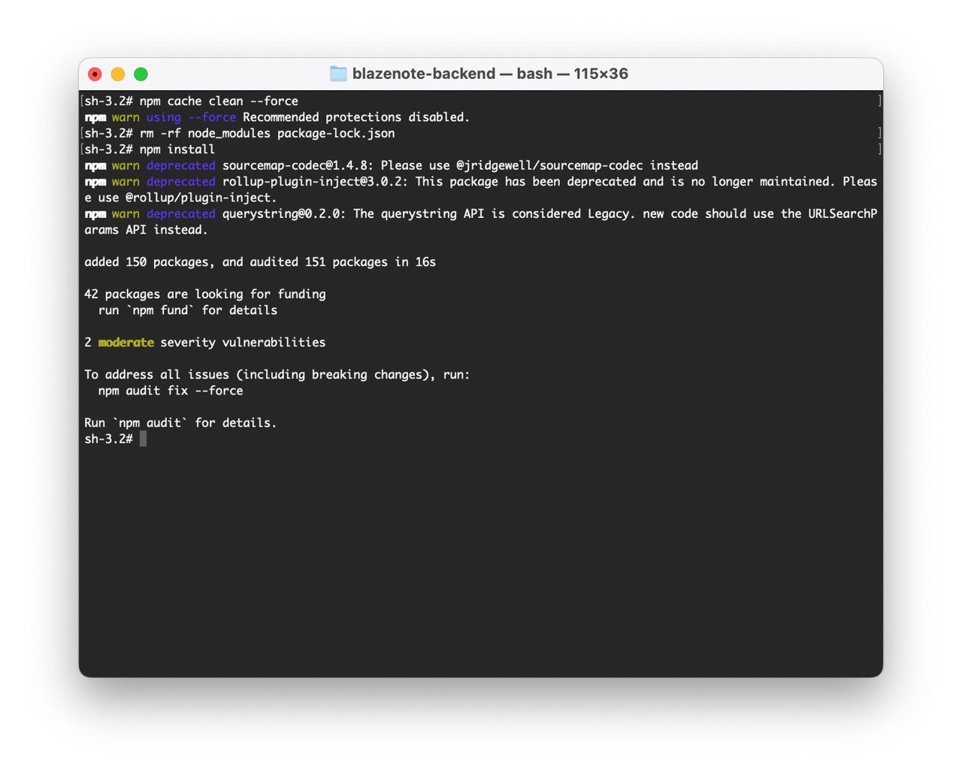The image size is (962, 777).
Task: Click the npm audit fix --force suggested command
Action: 171,390
